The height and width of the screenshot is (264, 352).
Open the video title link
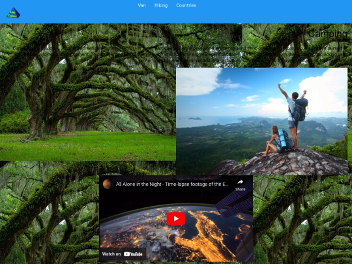point(172,184)
